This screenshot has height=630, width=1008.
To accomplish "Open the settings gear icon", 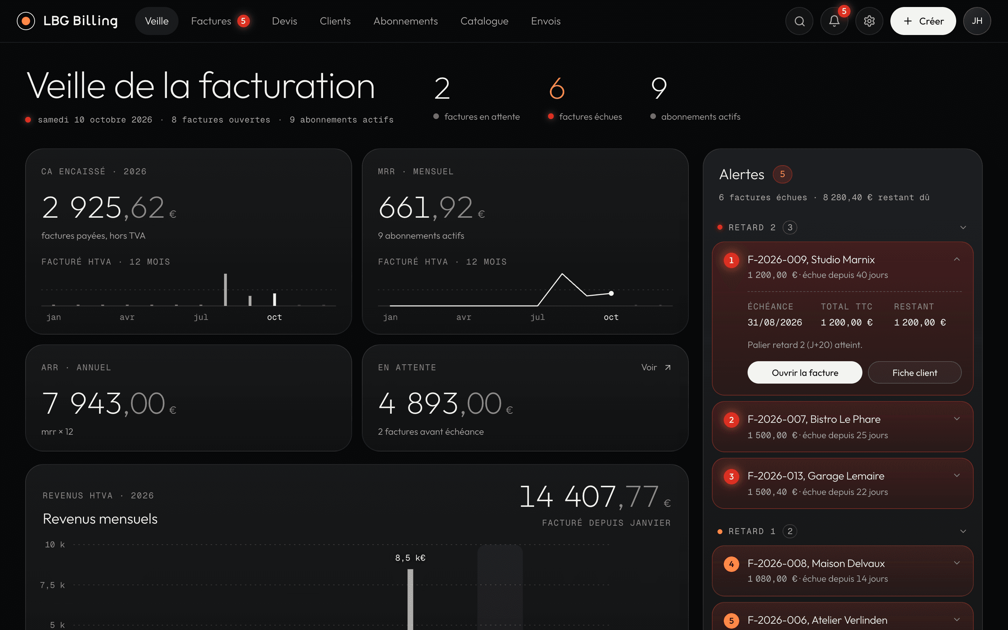I will coord(869,21).
